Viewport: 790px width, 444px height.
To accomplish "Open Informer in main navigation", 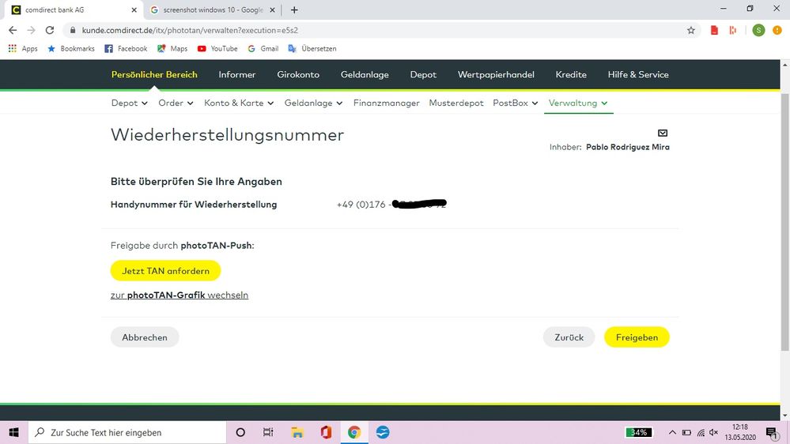I will (x=236, y=74).
